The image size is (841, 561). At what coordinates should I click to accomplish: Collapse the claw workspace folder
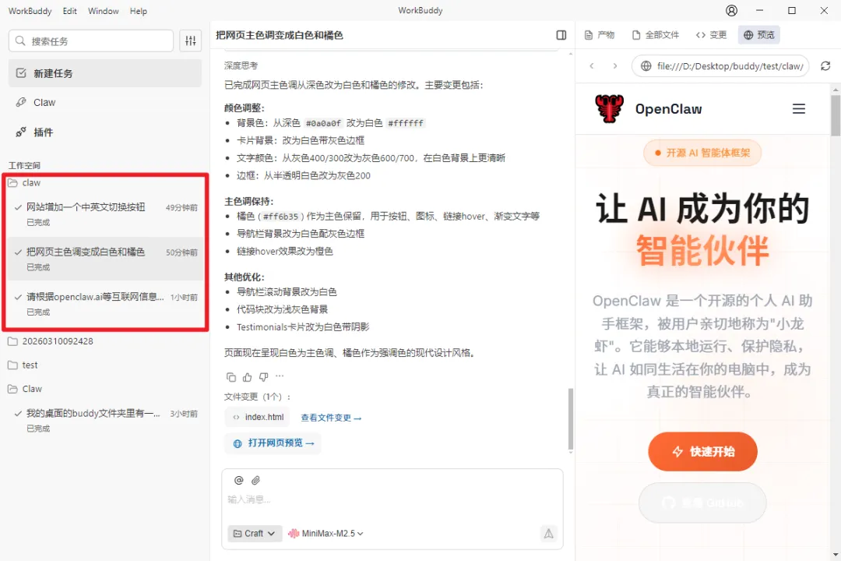pos(31,183)
